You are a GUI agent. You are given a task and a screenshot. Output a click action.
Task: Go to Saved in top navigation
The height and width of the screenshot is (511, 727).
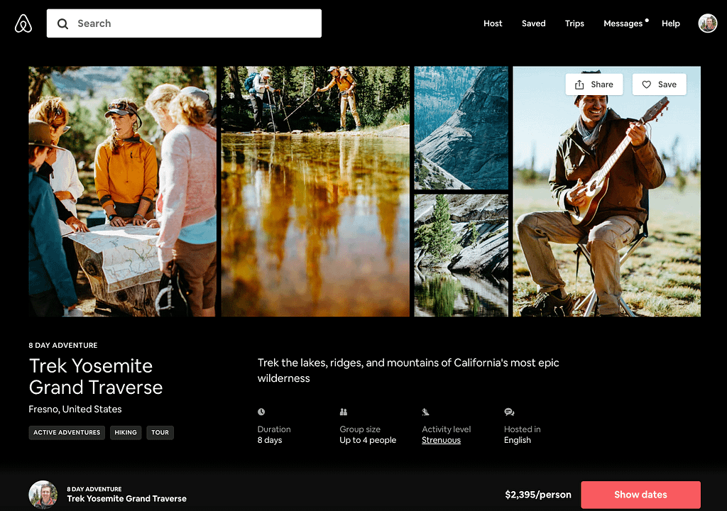pyautogui.click(x=533, y=23)
